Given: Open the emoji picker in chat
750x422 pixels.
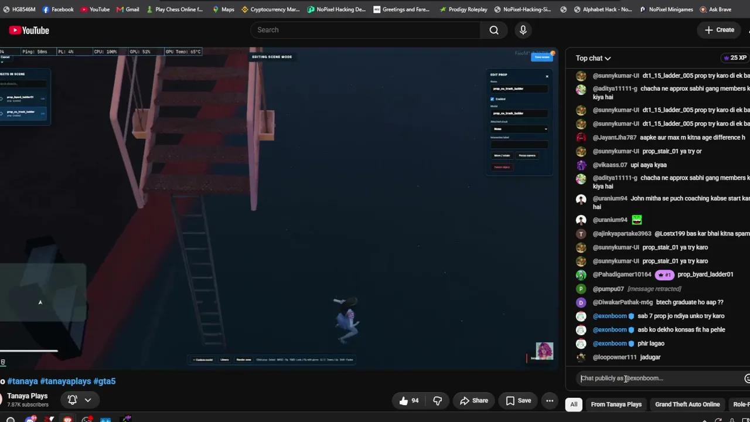Looking at the screenshot, I should click(747, 379).
